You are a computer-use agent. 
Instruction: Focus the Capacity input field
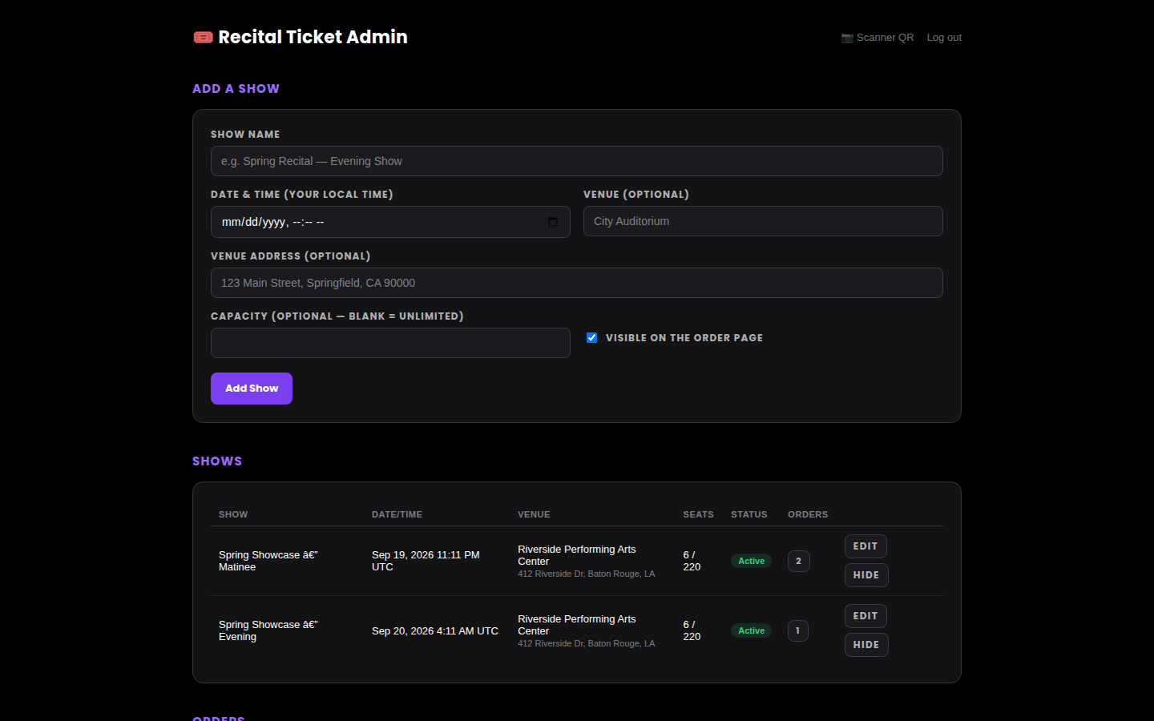[390, 343]
